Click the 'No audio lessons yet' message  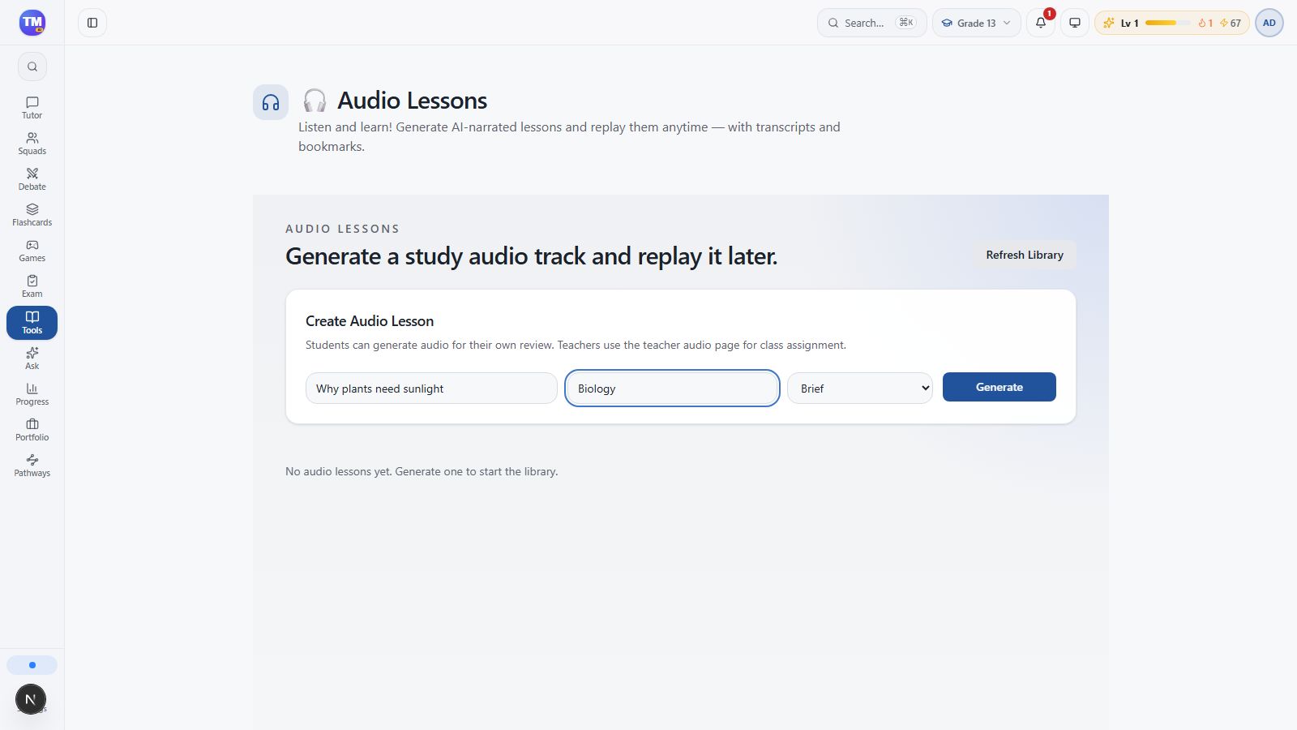click(422, 471)
